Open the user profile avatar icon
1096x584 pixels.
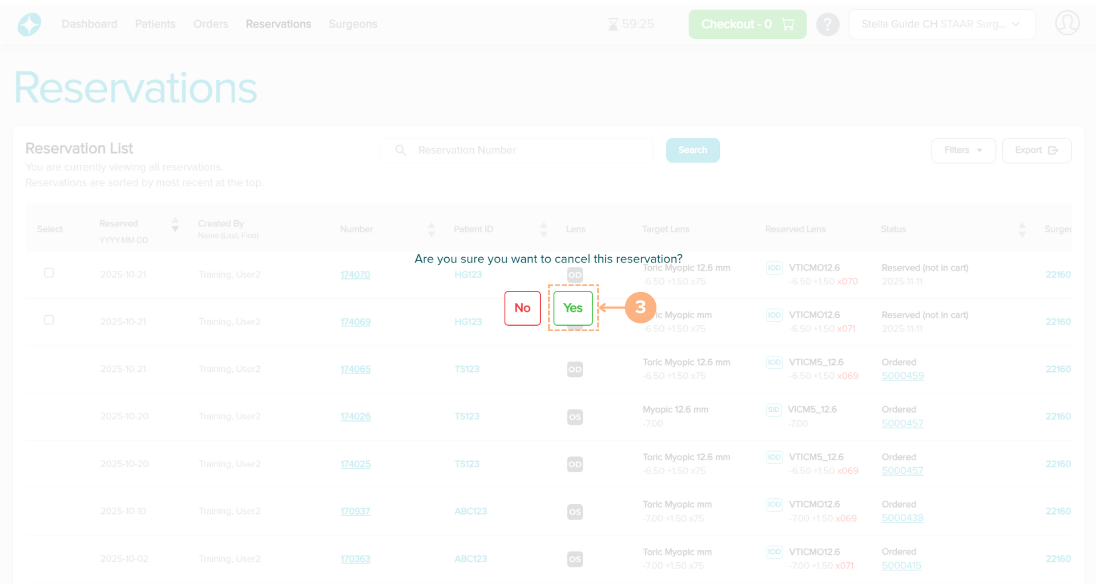[x=1066, y=24]
